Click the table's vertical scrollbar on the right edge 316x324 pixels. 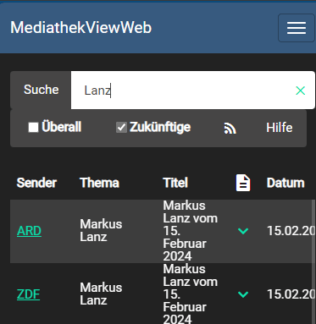pyautogui.click(x=313, y=261)
